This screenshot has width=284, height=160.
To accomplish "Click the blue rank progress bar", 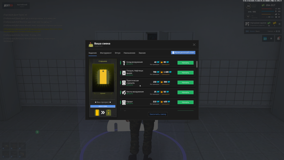I will coord(103,106).
